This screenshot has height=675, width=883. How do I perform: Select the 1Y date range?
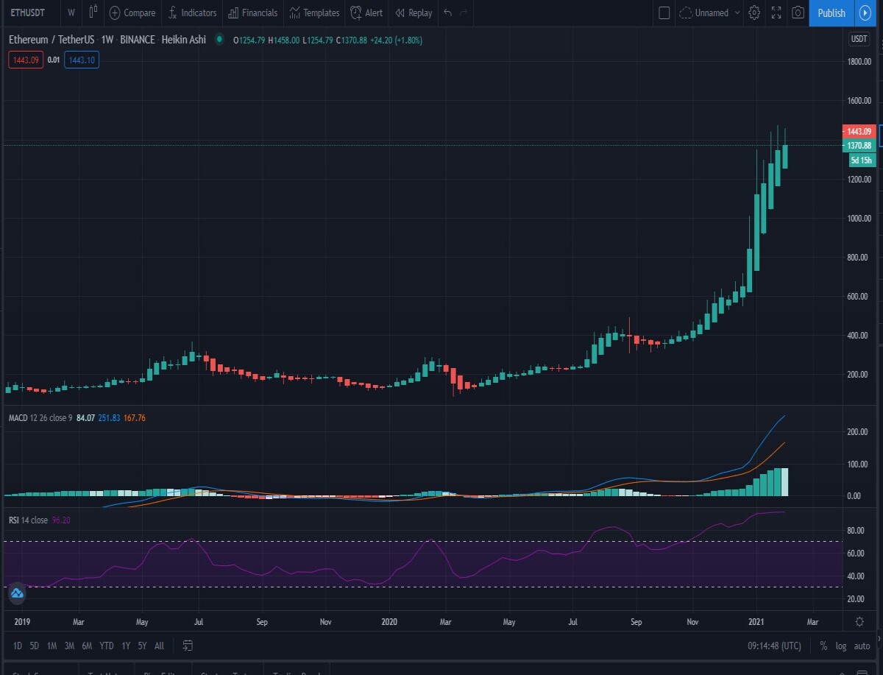126,646
